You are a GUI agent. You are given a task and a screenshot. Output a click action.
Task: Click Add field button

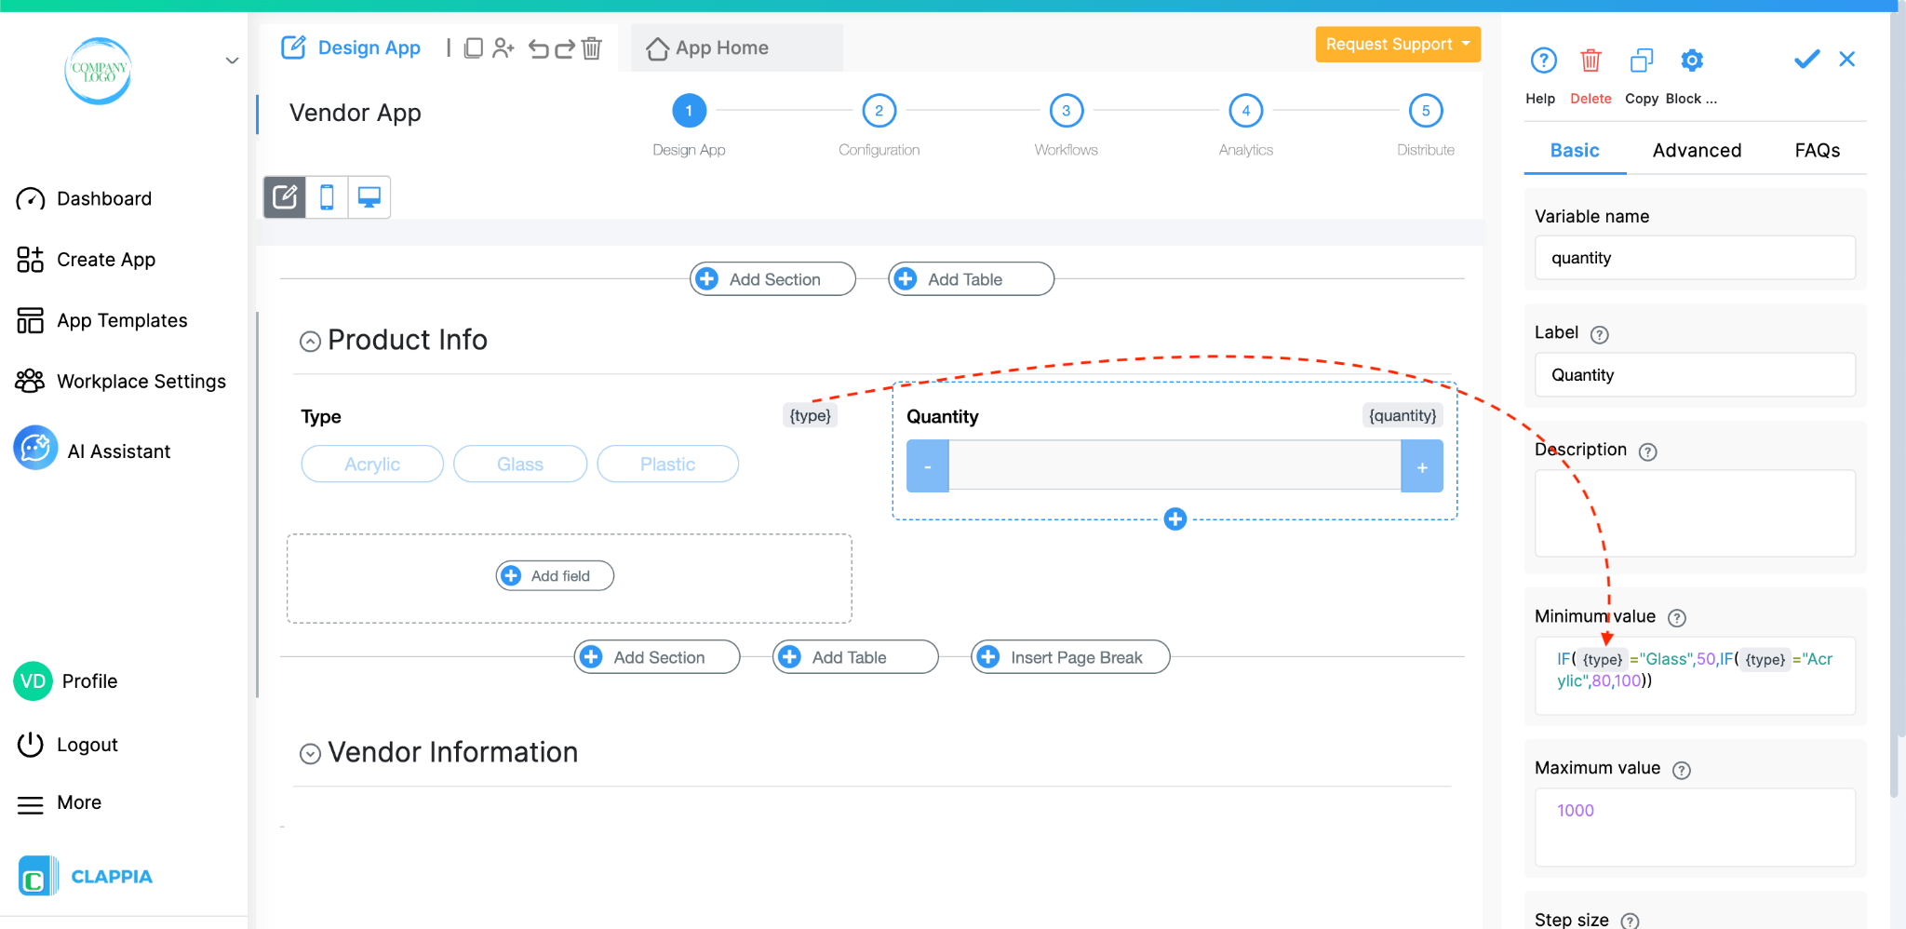[x=555, y=576]
